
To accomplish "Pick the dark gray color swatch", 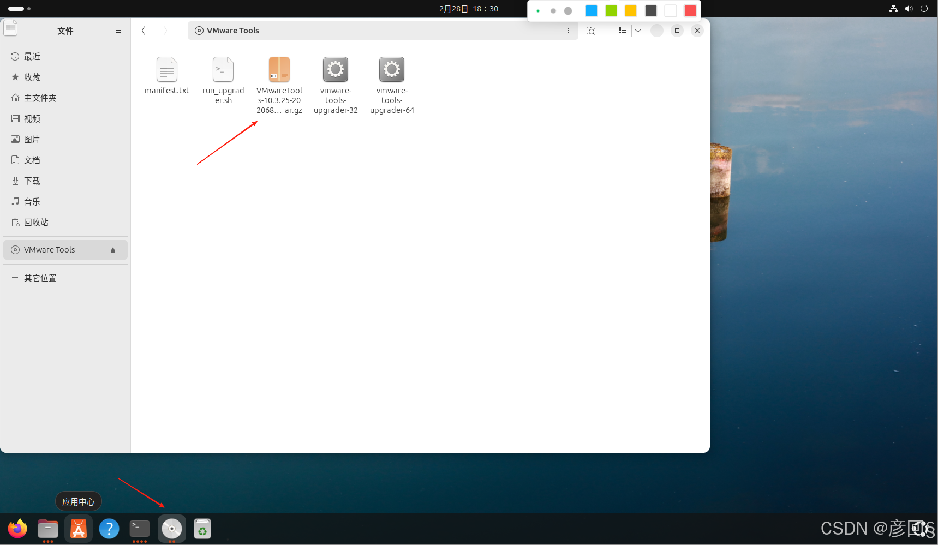I will click(651, 11).
